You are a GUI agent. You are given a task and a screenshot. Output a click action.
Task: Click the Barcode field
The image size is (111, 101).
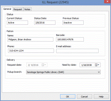(70, 40)
